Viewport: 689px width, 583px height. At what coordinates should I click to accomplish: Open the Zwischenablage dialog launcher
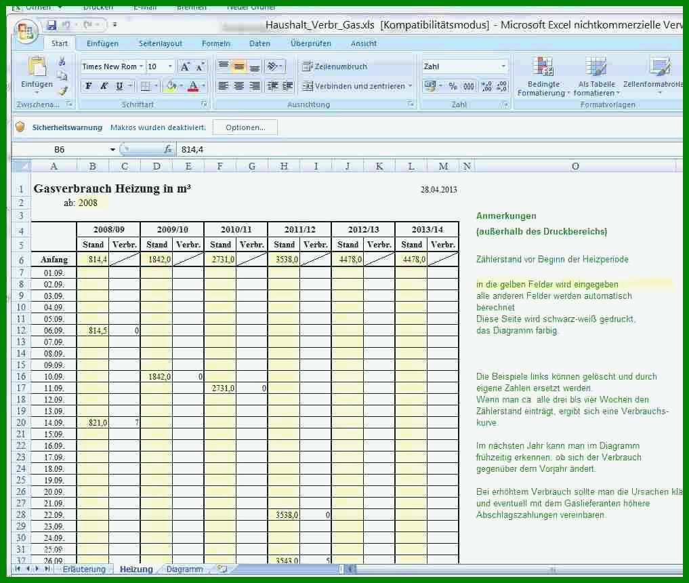click(69, 104)
